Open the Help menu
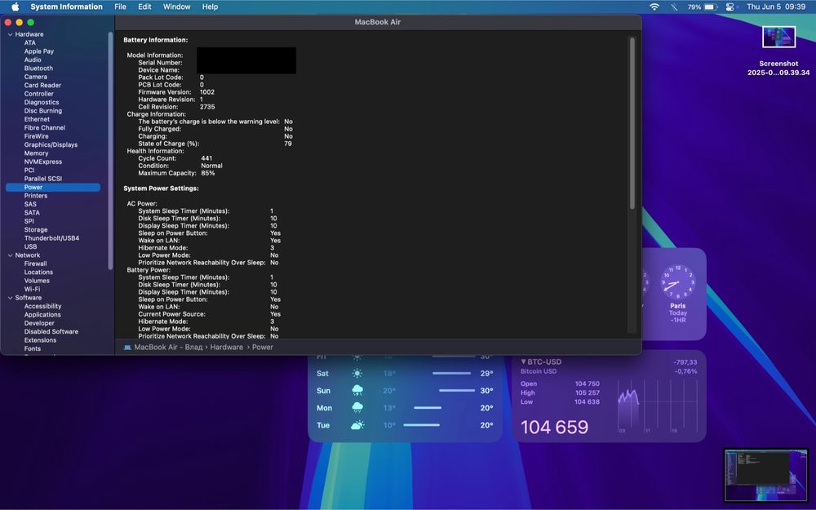This screenshot has height=510, width=816. (211, 7)
